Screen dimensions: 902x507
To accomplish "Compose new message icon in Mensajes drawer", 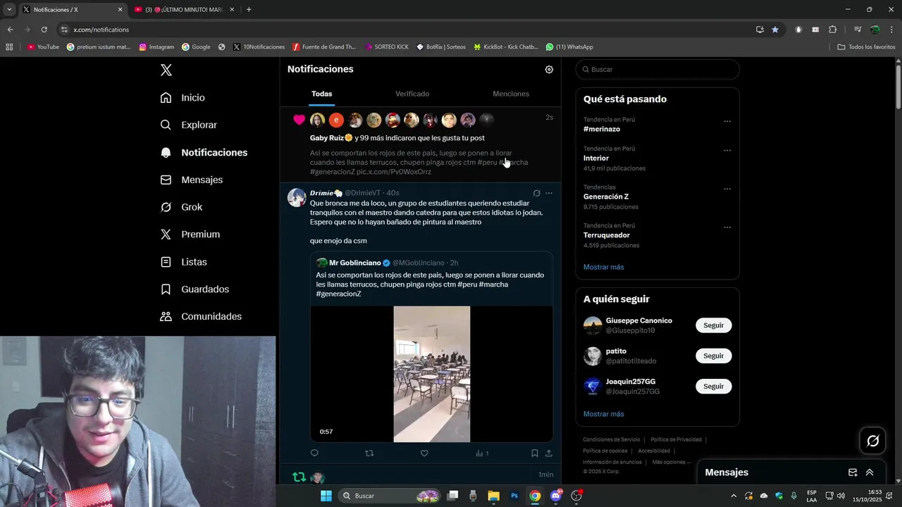I will [x=853, y=472].
